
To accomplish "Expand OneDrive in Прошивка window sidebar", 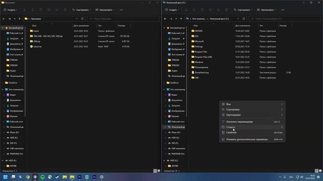I will point(3,82).
